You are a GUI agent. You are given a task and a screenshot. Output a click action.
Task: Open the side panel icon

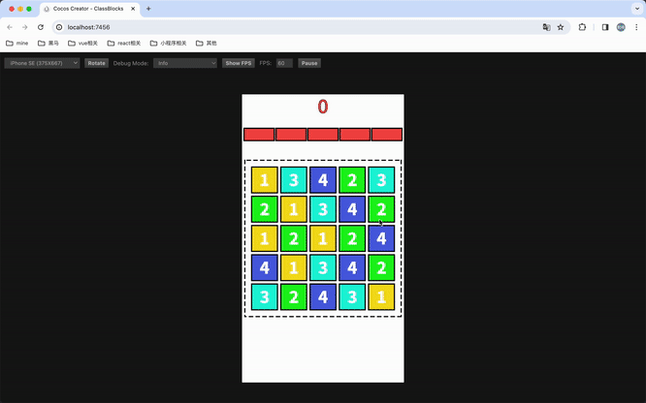click(605, 27)
